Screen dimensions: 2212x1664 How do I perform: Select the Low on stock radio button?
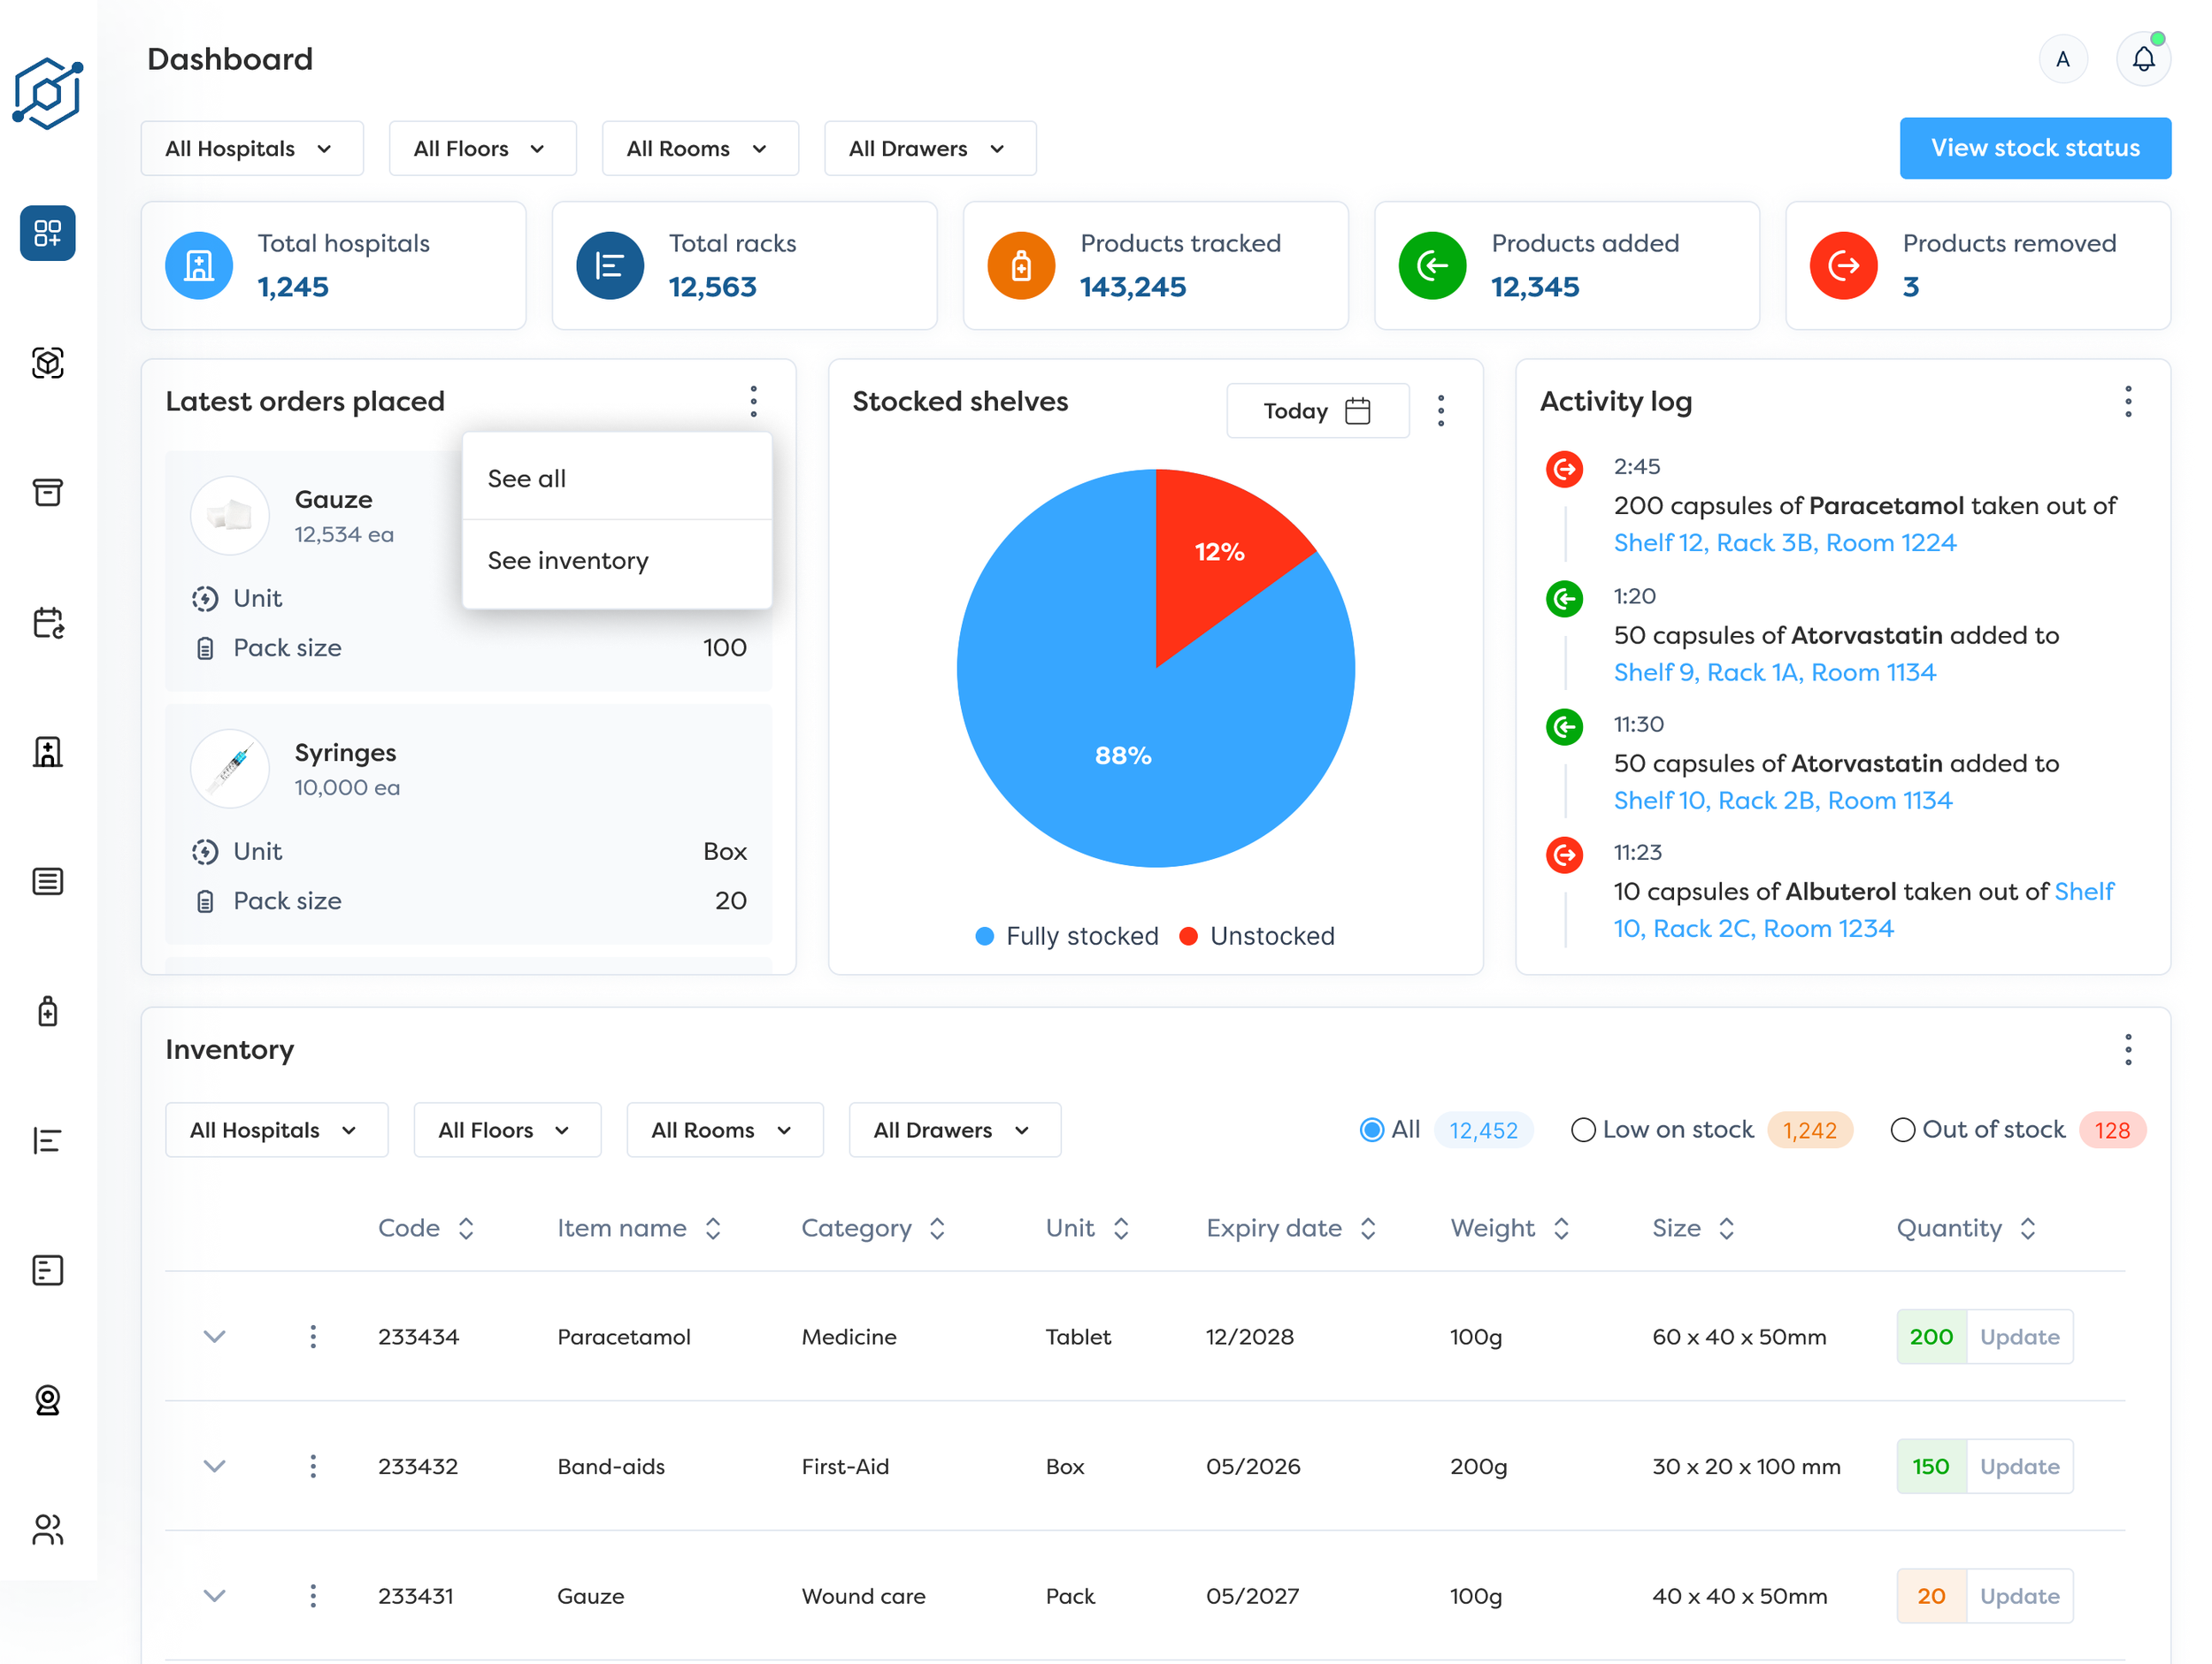click(1582, 1130)
